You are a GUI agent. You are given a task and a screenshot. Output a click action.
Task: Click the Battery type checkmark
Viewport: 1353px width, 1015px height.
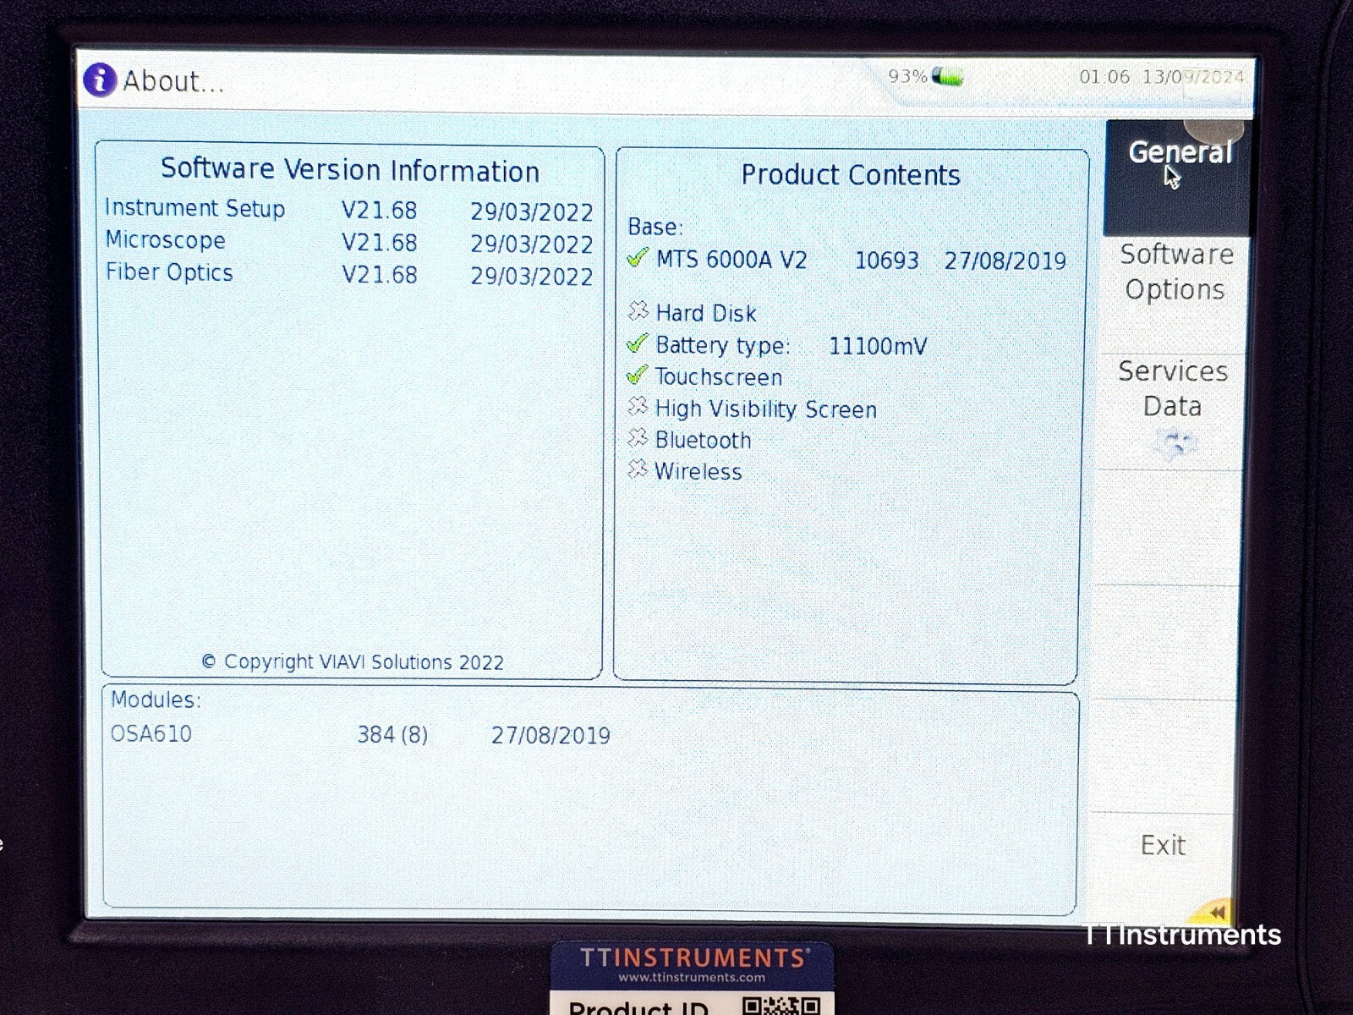click(637, 343)
